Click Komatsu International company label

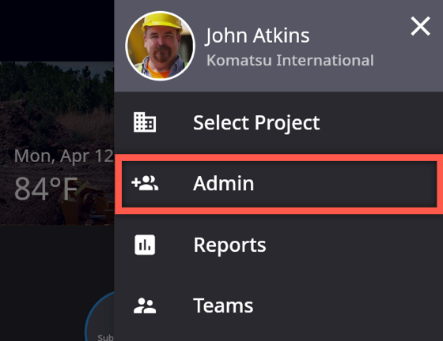(x=290, y=60)
